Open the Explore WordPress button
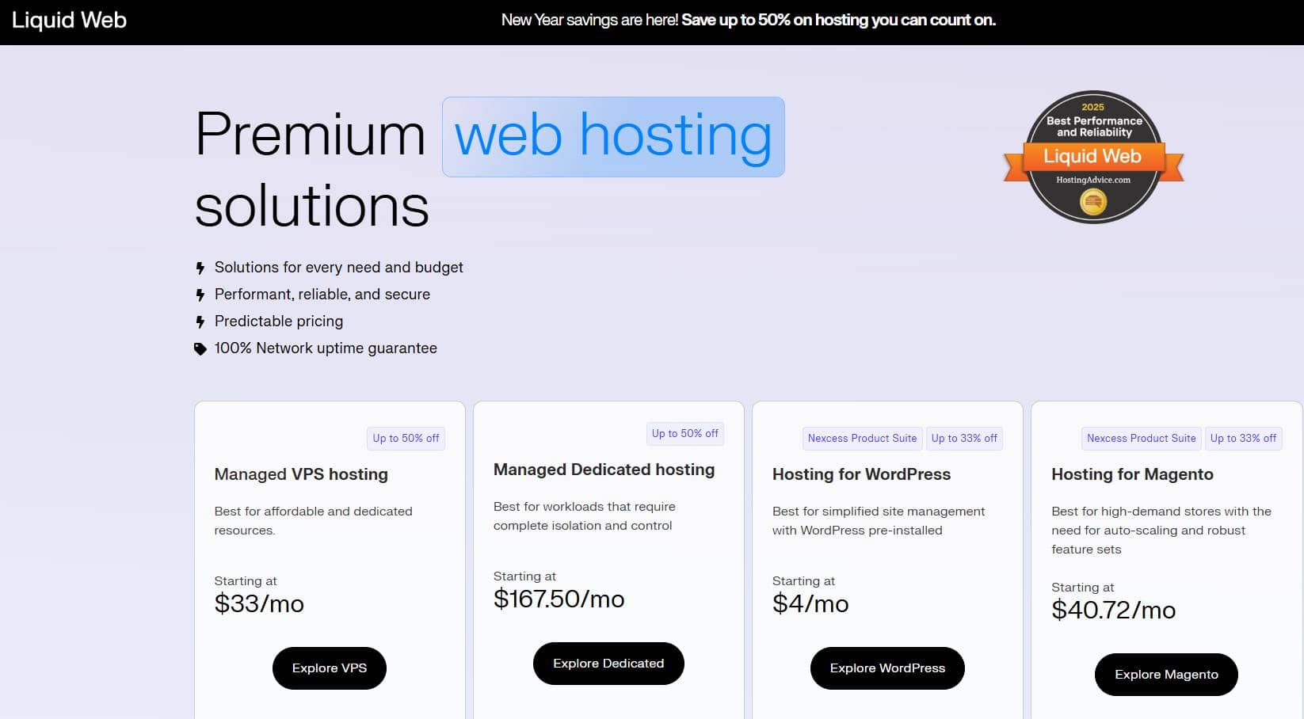Screen dimensions: 1304x719 click(887, 668)
